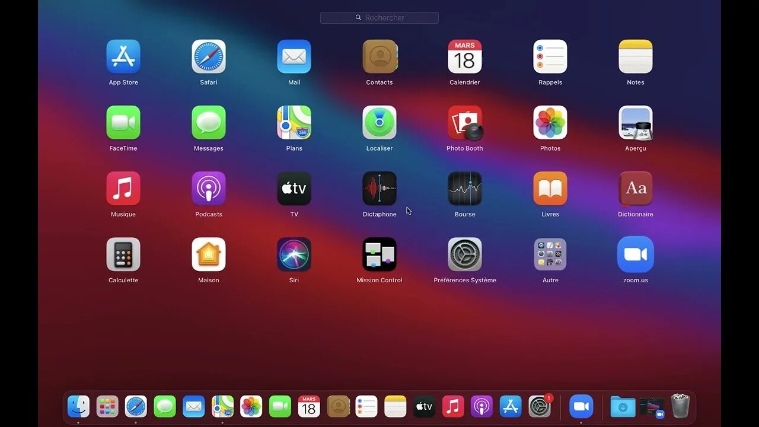Click the Rechercher search field
Screen dimensions: 759x427
[x=379, y=18]
